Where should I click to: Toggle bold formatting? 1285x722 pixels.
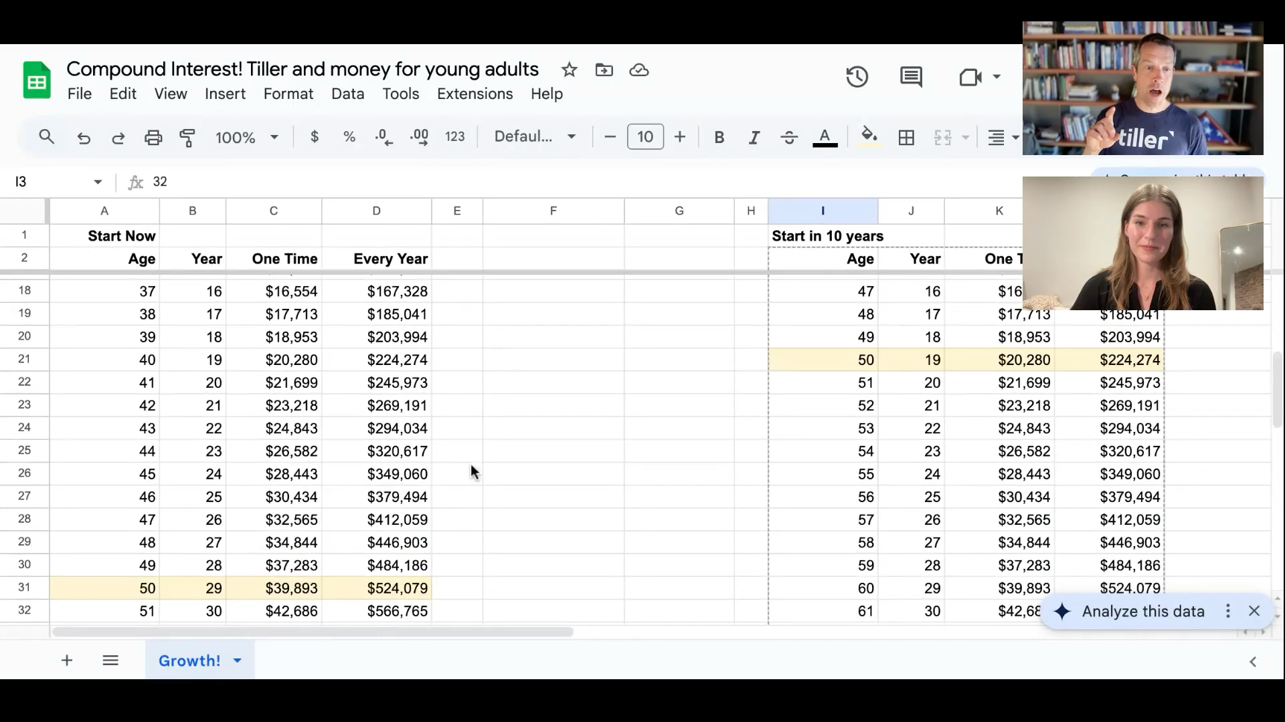[719, 137]
